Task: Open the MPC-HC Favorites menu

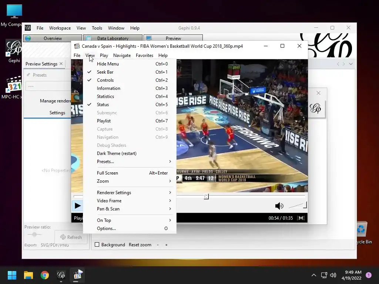Action: point(144,55)
